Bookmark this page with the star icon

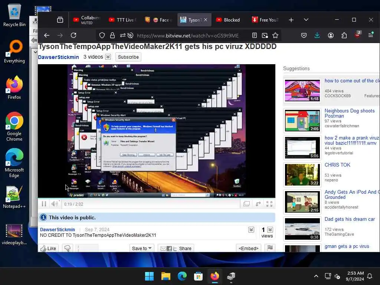point(275,36)
